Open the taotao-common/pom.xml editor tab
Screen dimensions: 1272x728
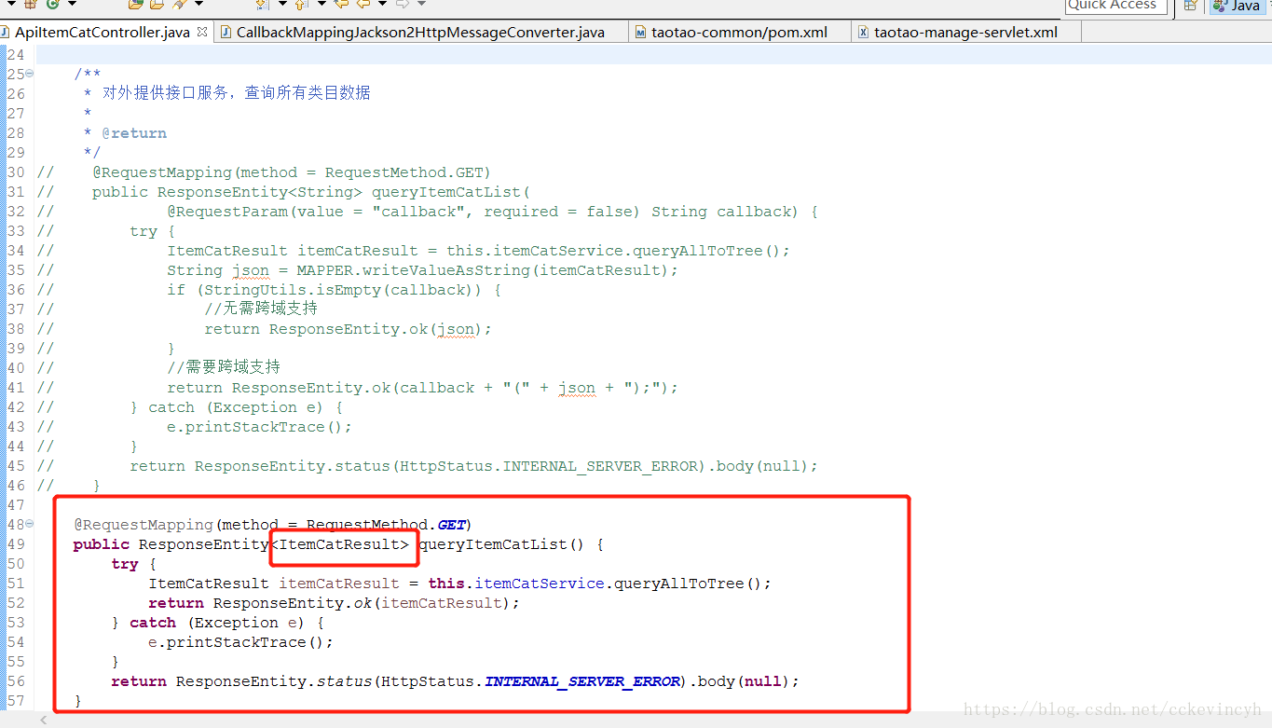coord(739,32)
